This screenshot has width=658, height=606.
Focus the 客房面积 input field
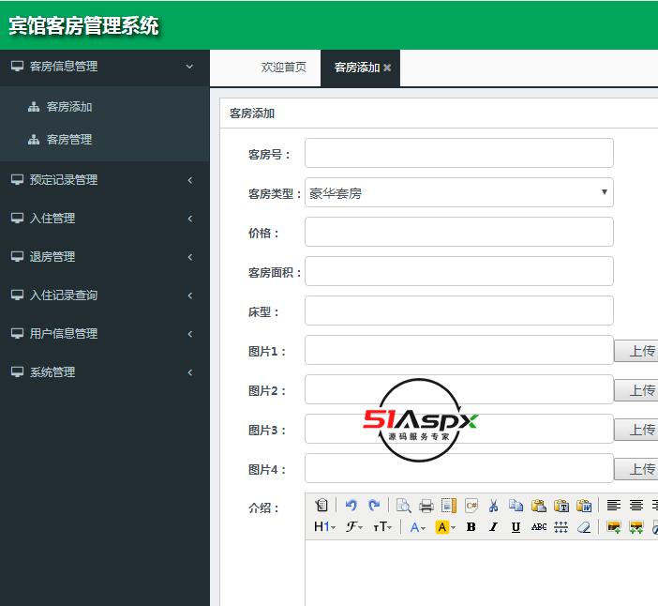tap(459, 271)
